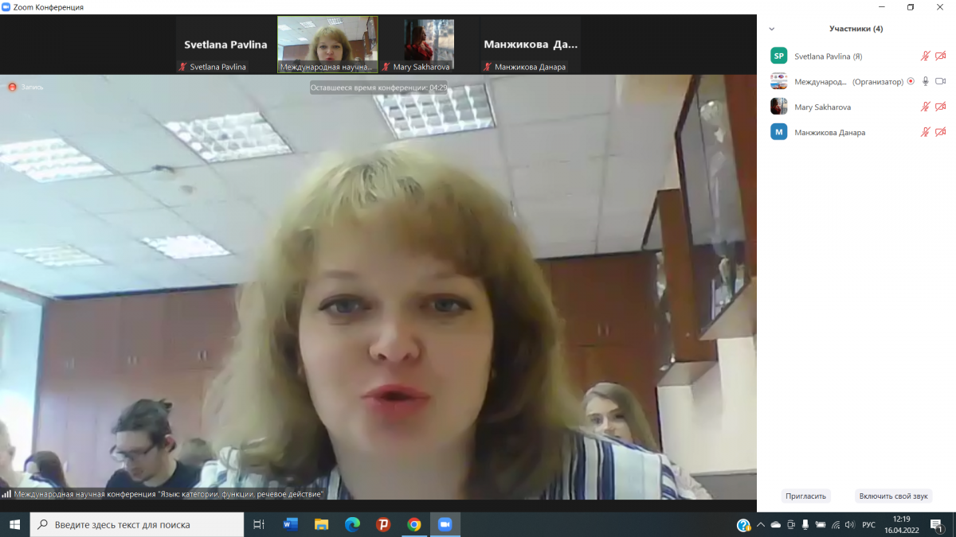Open the Windows Start menu
This screenshot has height=537, width=956.
pyautogui.click(x=14, y=524)
